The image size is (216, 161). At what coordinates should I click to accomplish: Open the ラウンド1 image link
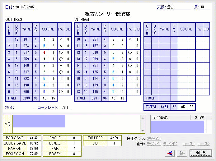(154, 144)
